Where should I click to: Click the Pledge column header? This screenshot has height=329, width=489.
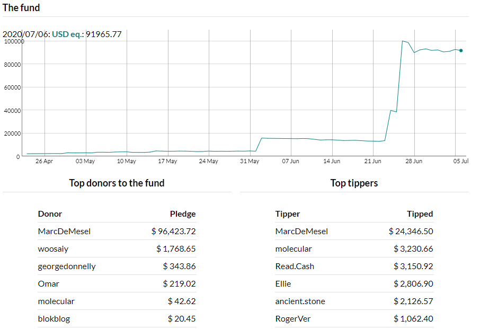[183, 214]
